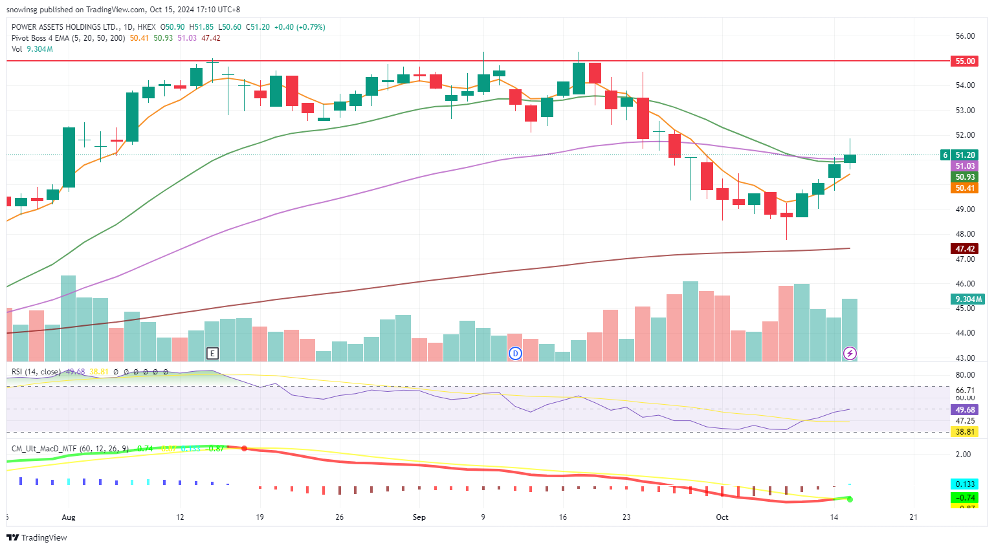Image resolution: width=994 pixels, height=549 pixels.
Task: Open the TradingView logo at bottom left
Action: (37, 537)
